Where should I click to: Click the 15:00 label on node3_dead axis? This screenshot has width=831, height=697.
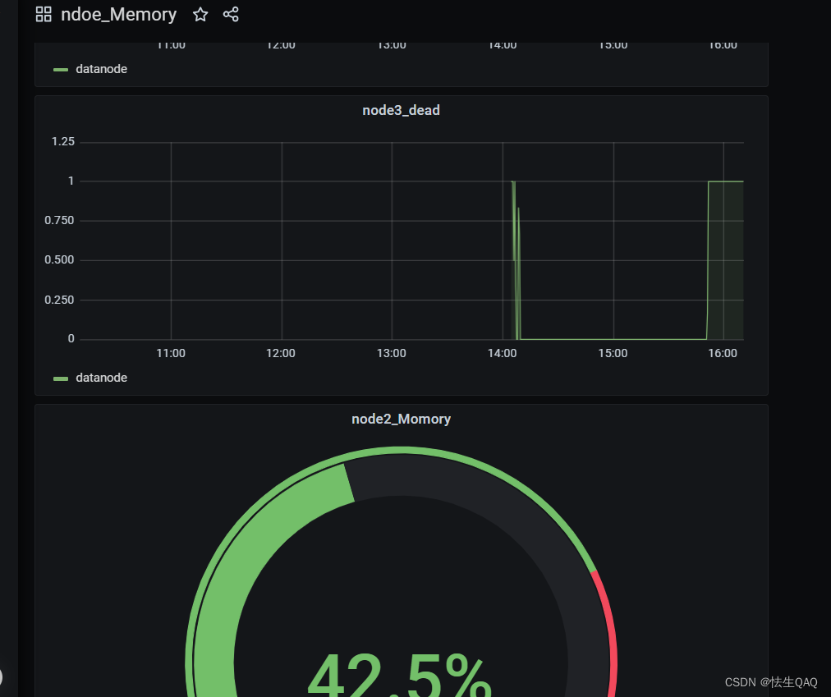[x=613, y=354]
